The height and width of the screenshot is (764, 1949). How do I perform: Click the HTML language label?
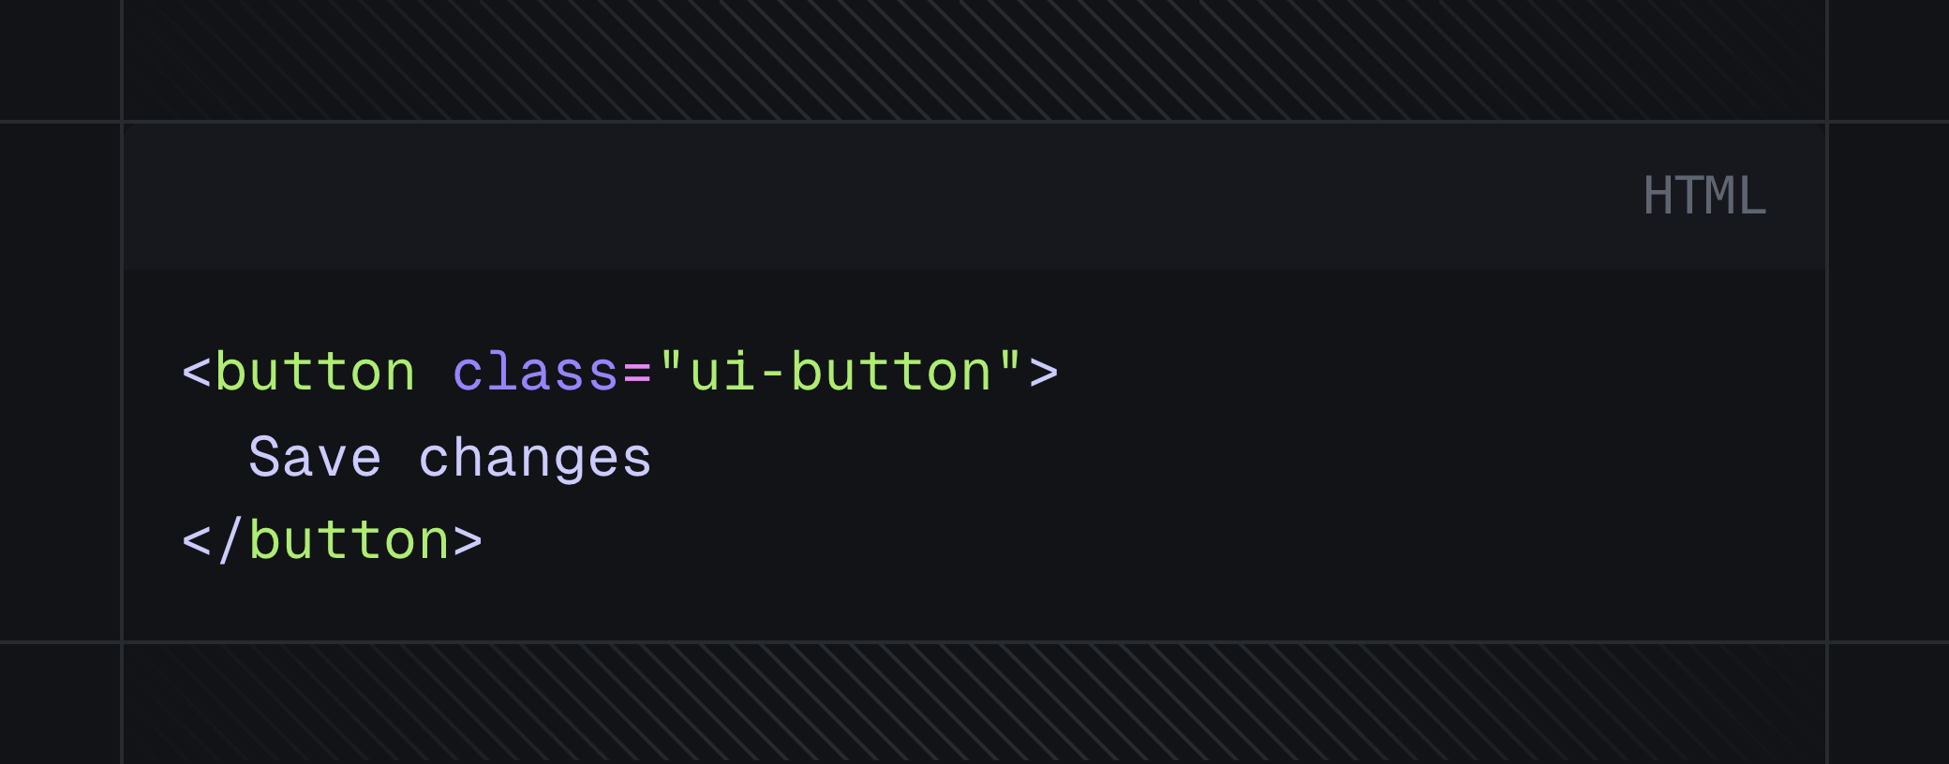(x=1704, y=197)
